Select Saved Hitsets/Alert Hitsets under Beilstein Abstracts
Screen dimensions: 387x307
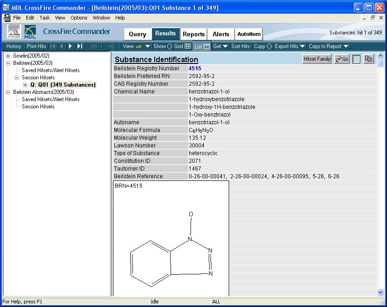(51, 99)
